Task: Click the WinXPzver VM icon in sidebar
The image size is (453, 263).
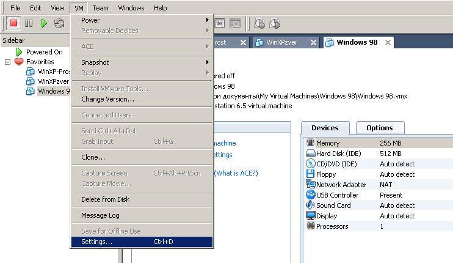Action: (31, 81)
